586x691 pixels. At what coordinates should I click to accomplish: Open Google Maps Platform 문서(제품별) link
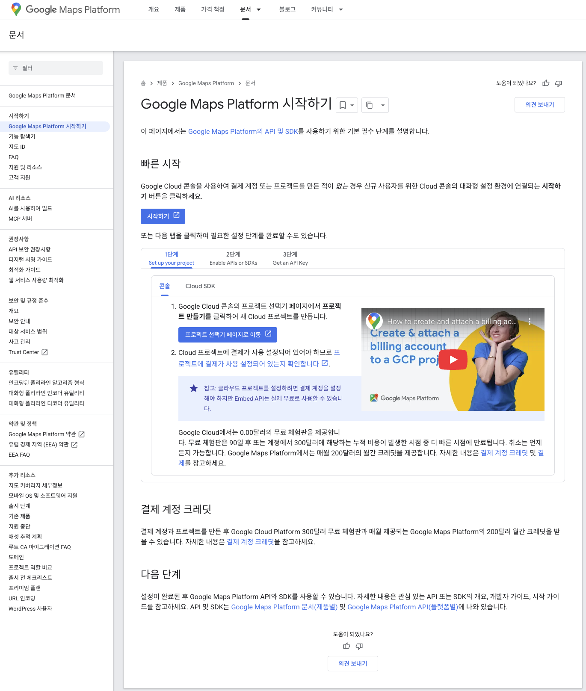click(x=284, y=607)
